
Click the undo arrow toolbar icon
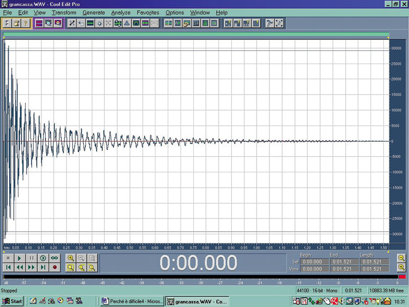point(81,24)
